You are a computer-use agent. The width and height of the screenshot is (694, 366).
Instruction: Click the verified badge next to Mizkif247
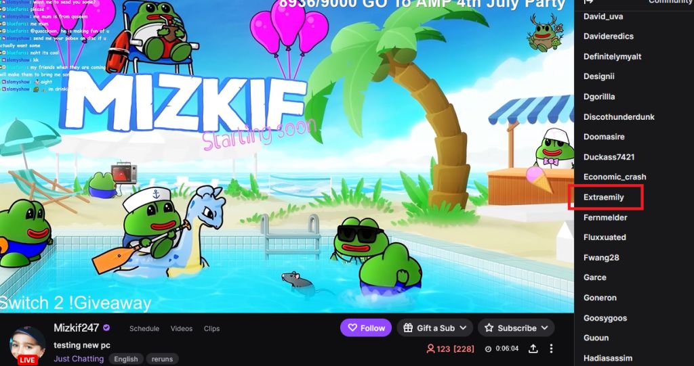tap(106, 328)
